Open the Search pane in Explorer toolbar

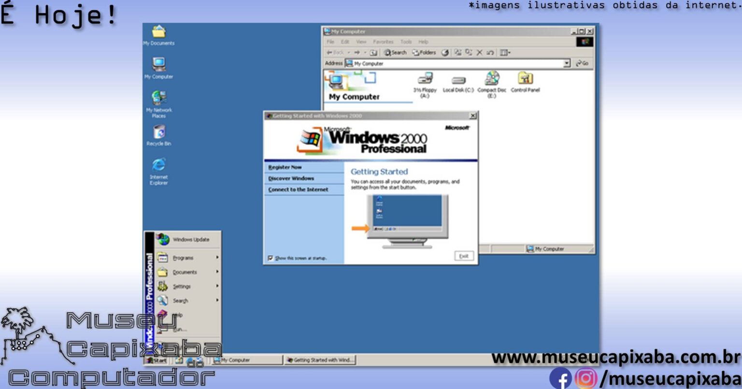click(394, 53)
